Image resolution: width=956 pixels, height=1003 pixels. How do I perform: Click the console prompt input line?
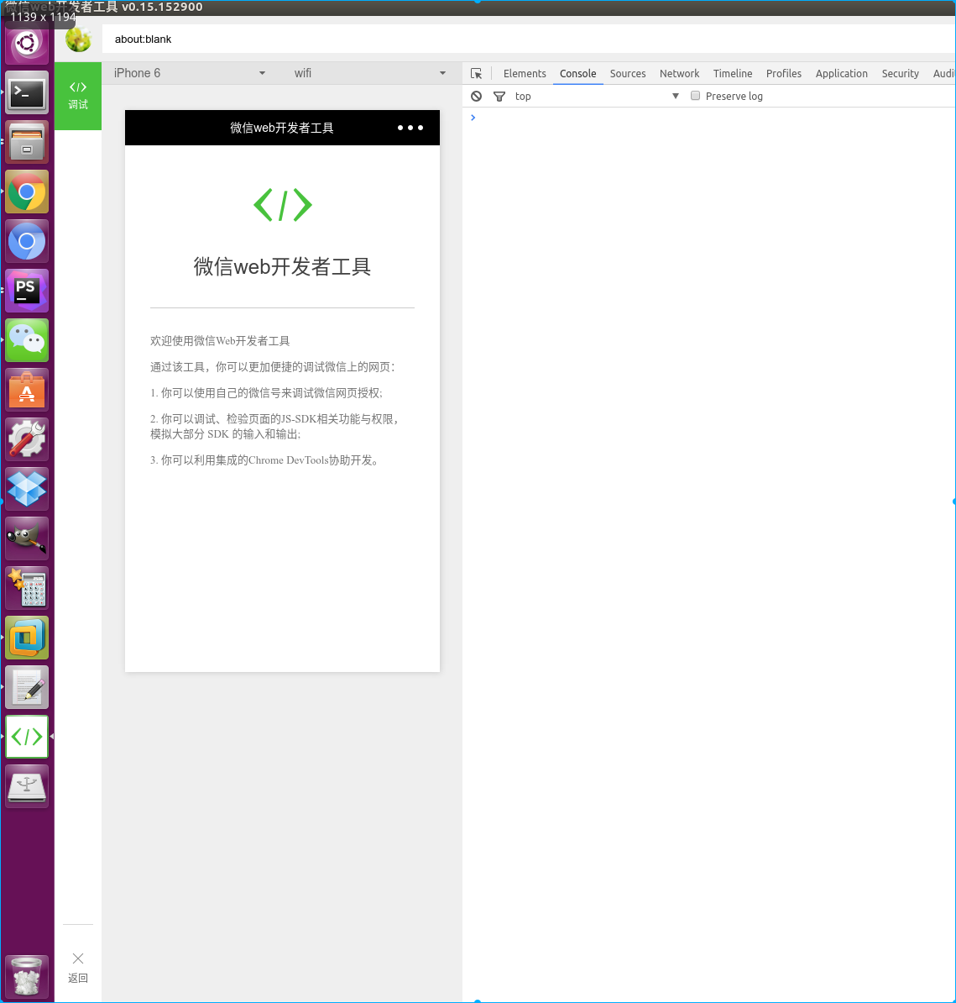(x=709, y=118)
